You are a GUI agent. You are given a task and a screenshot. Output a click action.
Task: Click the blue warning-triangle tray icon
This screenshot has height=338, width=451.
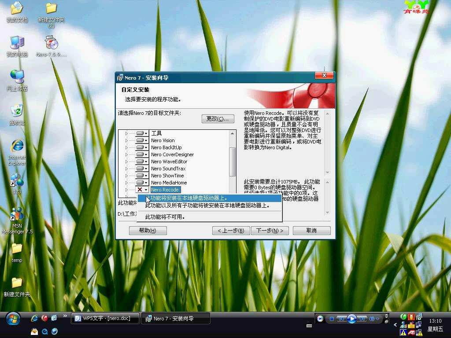tap(403, 333)
